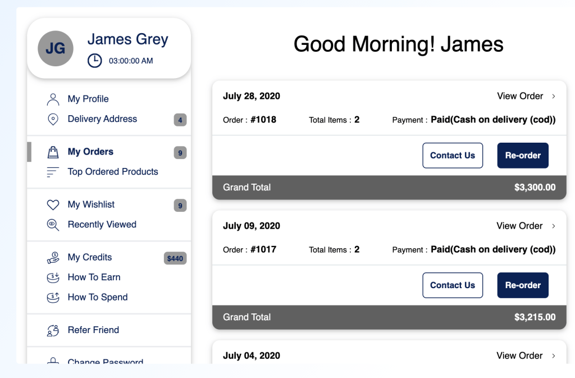Open My Profile menu item
The image size is (575, 378).
(x=88, y=99)
